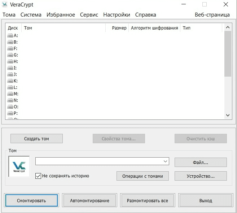237x213 pixels.
Task: Select drive J: icon in the list
Action: click(x=10, y=74)
